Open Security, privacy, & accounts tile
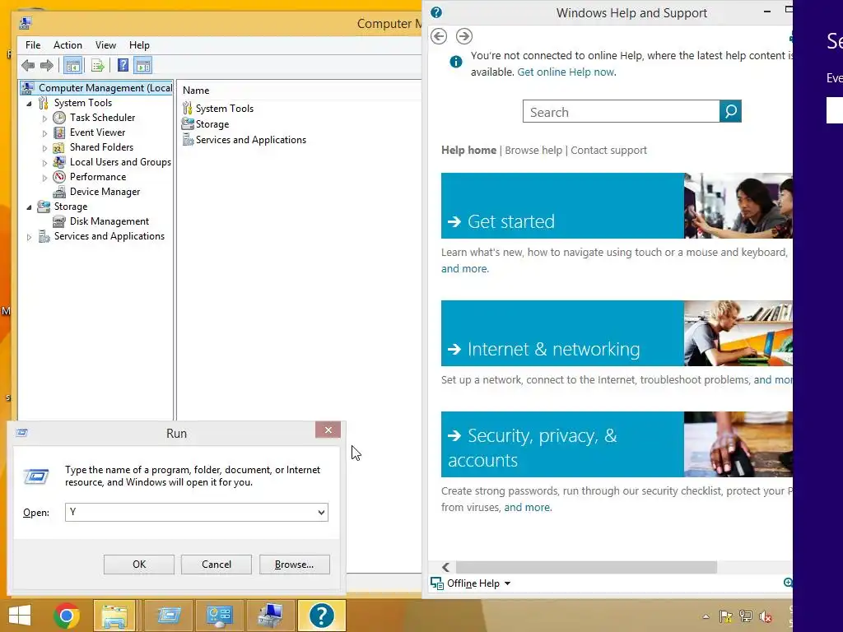The width and height of the screenshot is (843, 632). pos(617,444)
